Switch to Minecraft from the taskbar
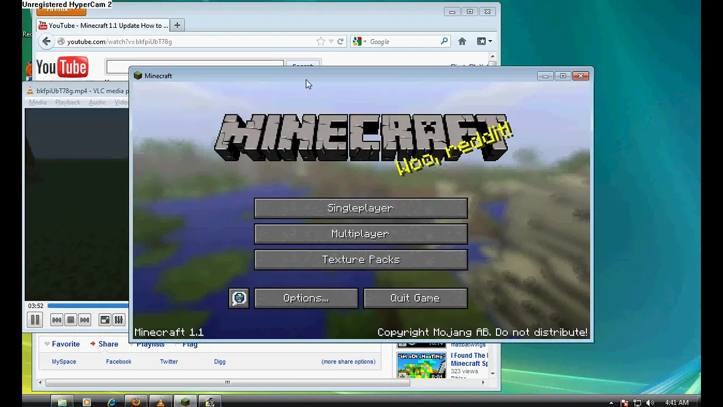This screenshot has height=407, width=723. pyautogui.click(x=185, y=402)
